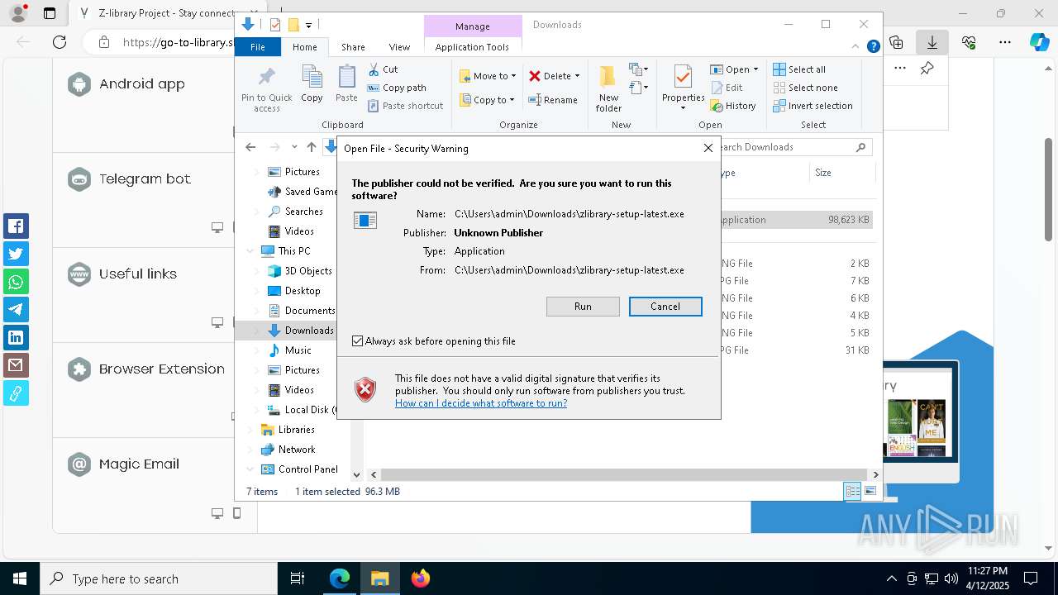1058x595 pixels.
Task: Click Windows Start button
Action: (19, 578)
